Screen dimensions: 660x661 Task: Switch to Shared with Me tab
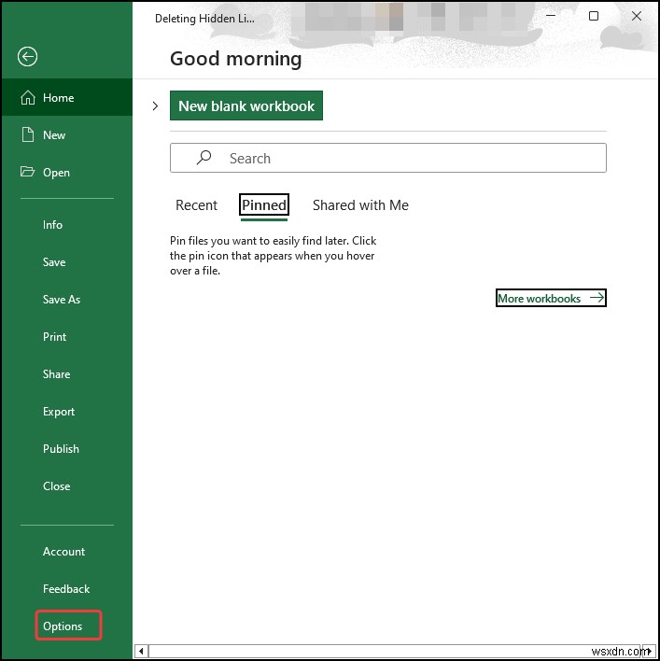click(360, 205)
